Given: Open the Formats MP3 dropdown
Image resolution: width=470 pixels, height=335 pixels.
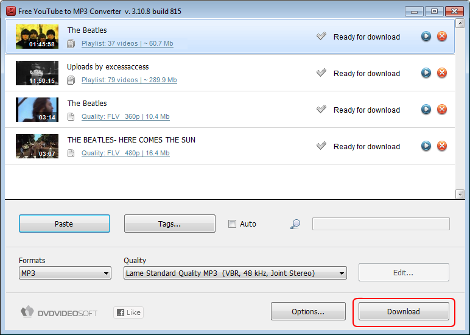Looking at the screenshot, I should 65,273.
